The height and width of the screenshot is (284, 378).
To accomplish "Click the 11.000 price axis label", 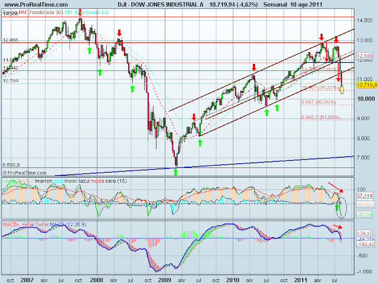I will click(364, 79).
